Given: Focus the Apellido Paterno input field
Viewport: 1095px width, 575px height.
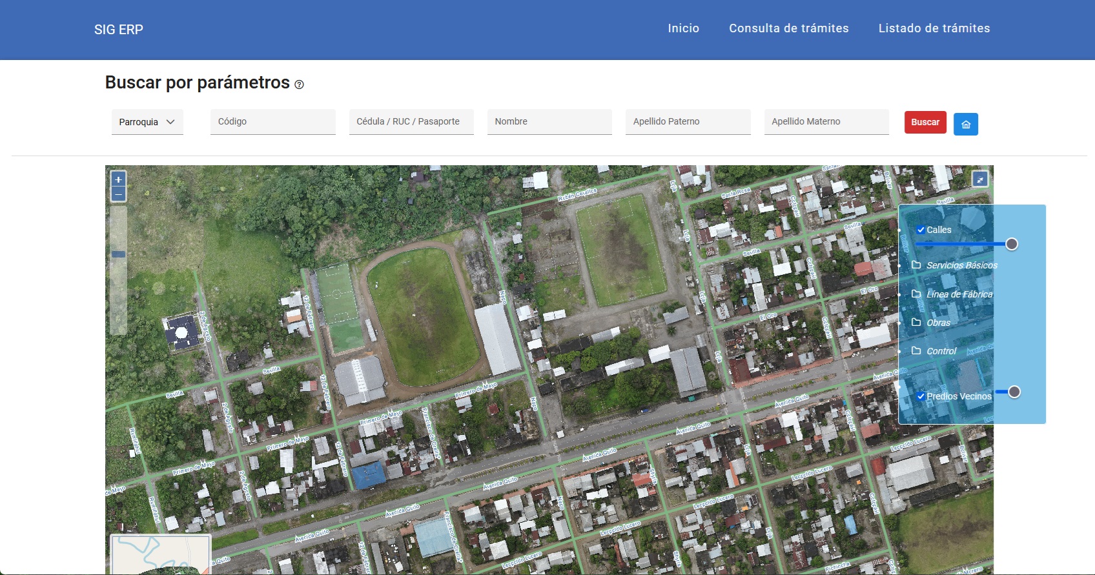Looking at the screenshot, I should [x=688, y=122].
